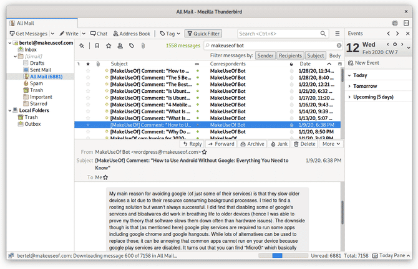The height and width of the screenshot is (269, 418).
Task: Click the pin filters icon in quick filter bar
Action: pyautogui.click(x=82, y=45)
